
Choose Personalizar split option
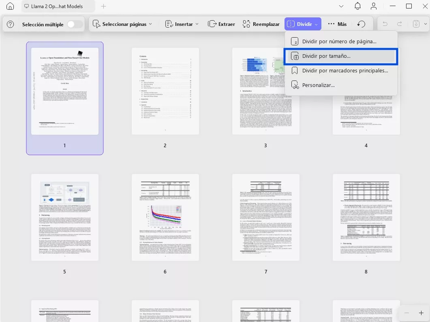(341, 85)
